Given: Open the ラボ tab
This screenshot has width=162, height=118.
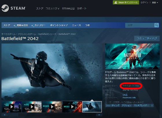Looking at the screenshot, I should click(x=87, y=25).
